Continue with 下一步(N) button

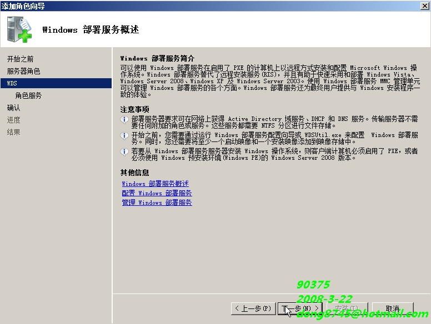pyautogui.click(x=300, y=308)
